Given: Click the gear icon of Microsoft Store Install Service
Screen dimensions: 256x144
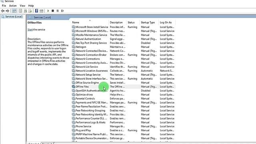Looking at the screenshot, I should [74, 27].
